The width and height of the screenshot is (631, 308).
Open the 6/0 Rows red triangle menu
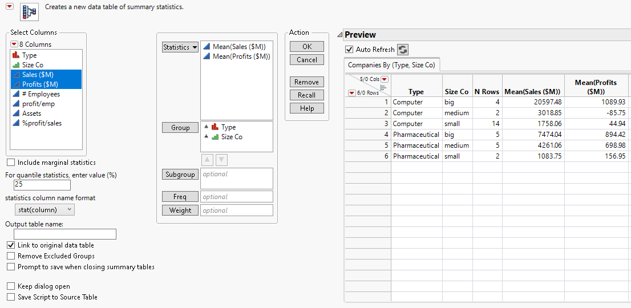pyautogui.click(x=351, y=92)
